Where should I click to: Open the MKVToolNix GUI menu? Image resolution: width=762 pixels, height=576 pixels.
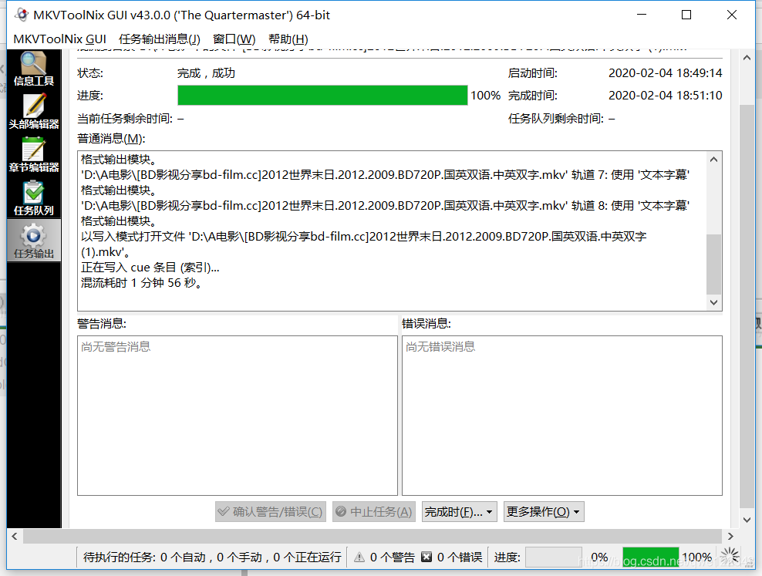coord(60,39)
